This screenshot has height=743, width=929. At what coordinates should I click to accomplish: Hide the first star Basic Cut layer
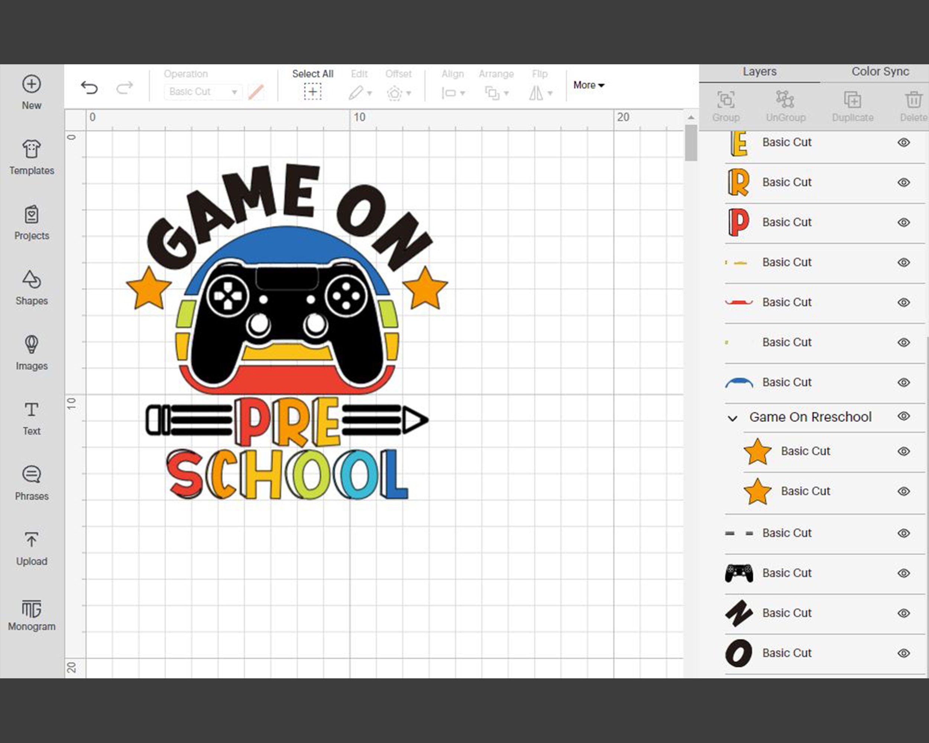point(904,451)
